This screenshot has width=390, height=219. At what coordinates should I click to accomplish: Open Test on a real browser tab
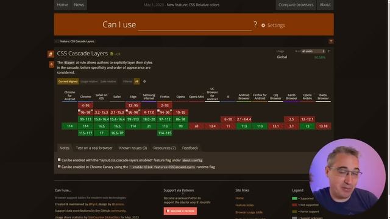[94, 148]
